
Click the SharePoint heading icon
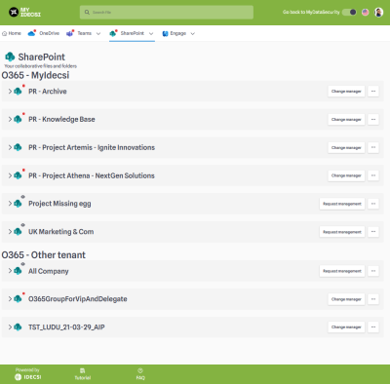point(10,57)
